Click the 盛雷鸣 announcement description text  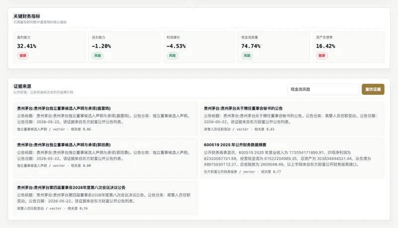click(x=103, y=119)
